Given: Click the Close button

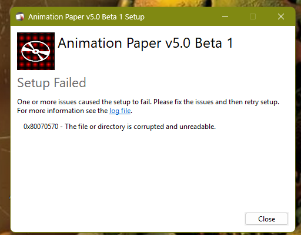Looking at the screenshot, I should pos(266,219).
